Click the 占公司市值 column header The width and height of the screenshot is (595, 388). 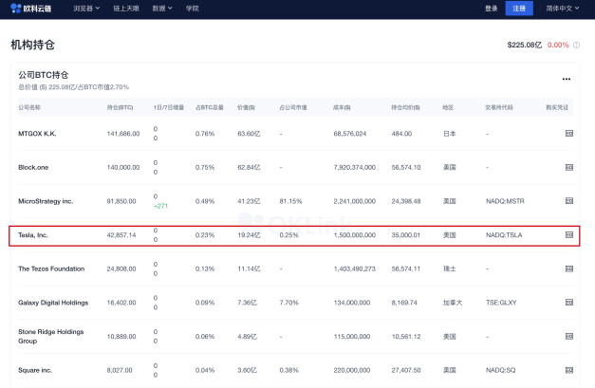tap(293, 107)
